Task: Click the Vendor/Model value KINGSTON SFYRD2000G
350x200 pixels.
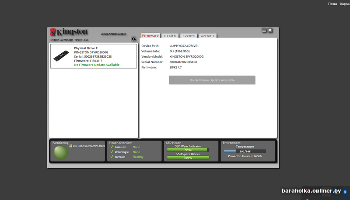Action: coord(186,57)
